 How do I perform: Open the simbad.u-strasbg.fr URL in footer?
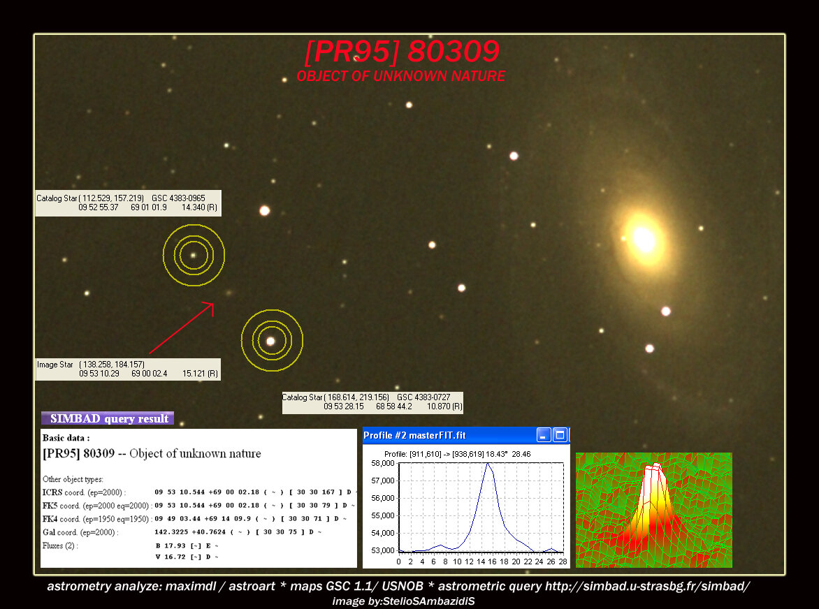tap(647, 586)
